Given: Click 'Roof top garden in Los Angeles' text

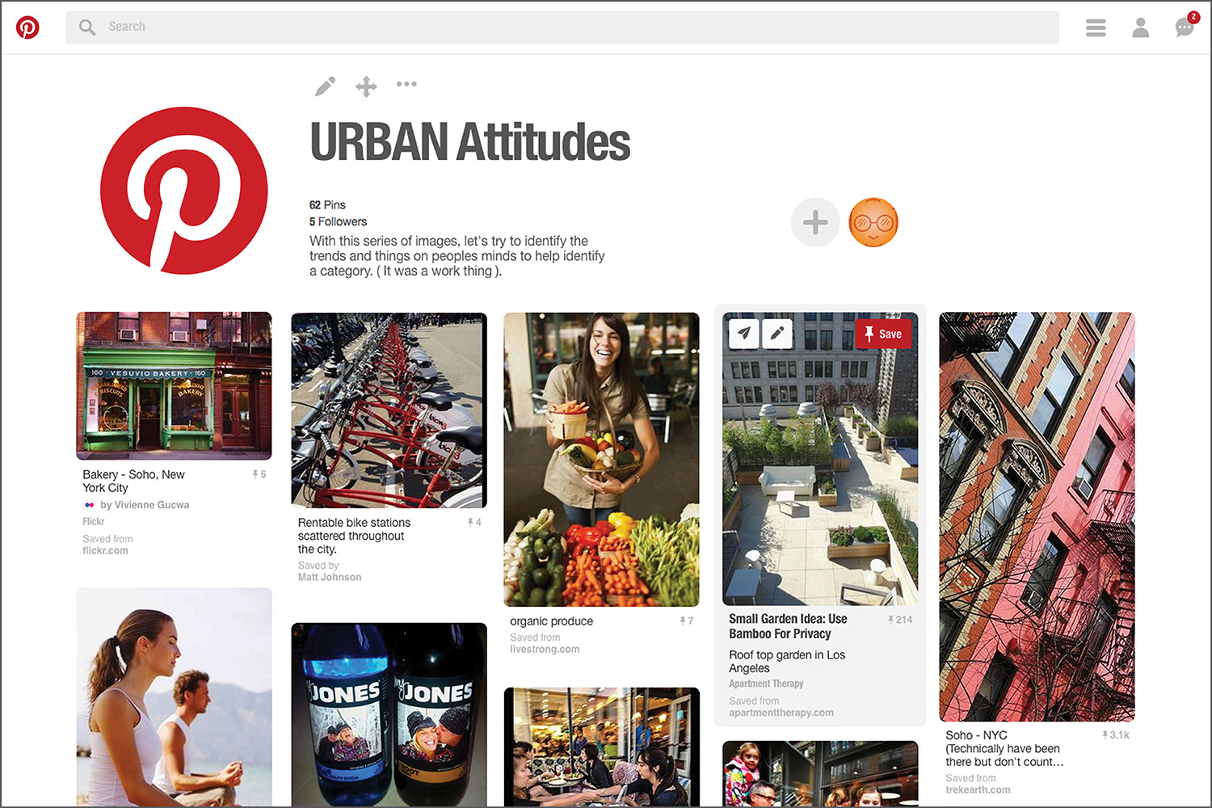Looking at the screenshot, I should tap(787, 662).
